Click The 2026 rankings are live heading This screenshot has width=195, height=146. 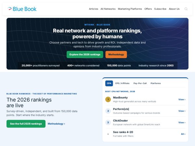coord(29,103)
